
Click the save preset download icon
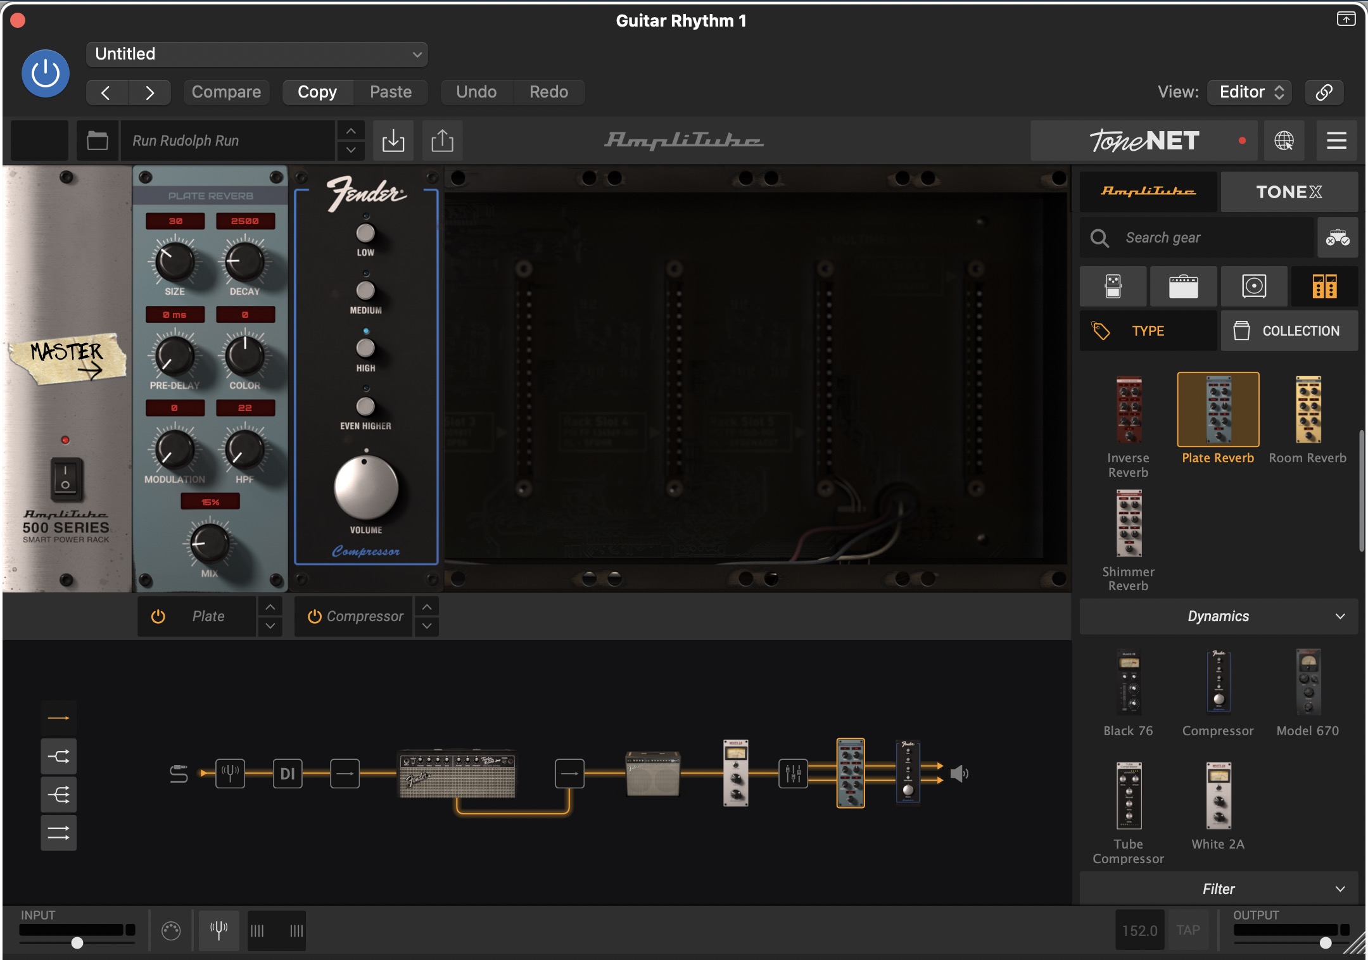[x=393, y=141]
